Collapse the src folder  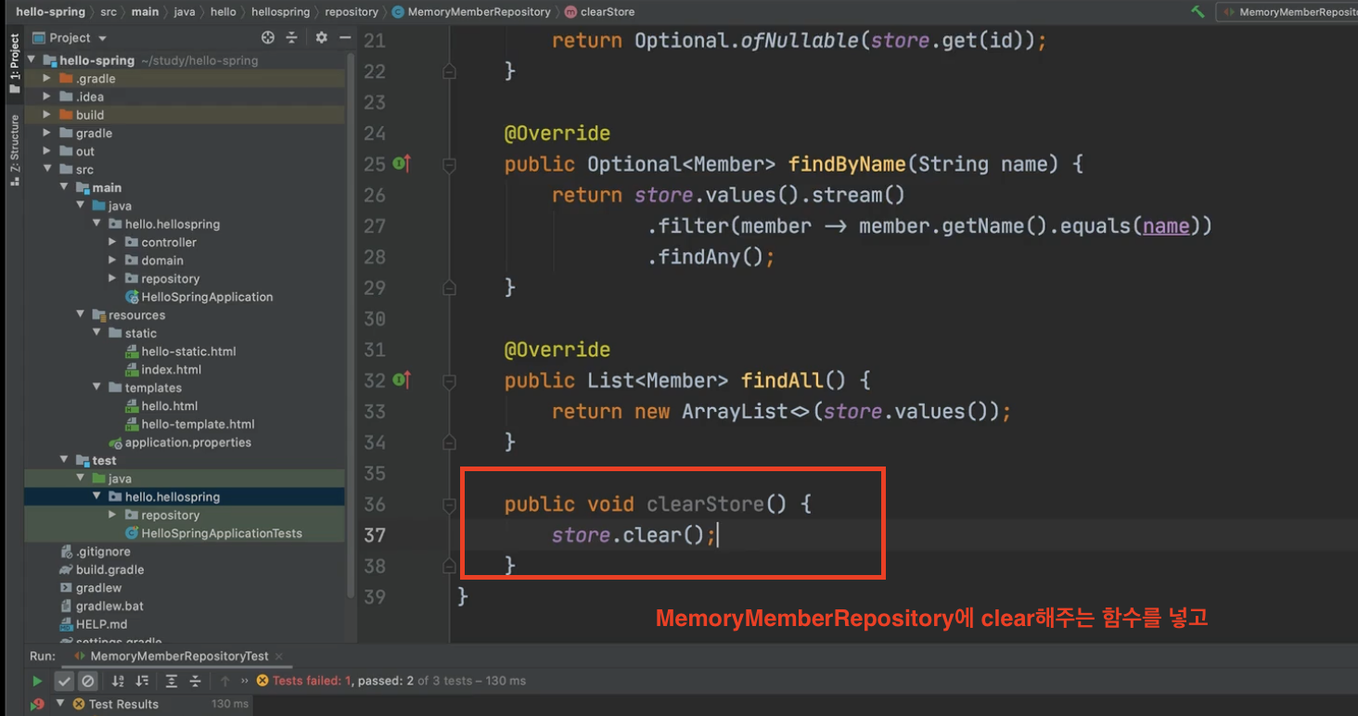[x=47, y=169]
